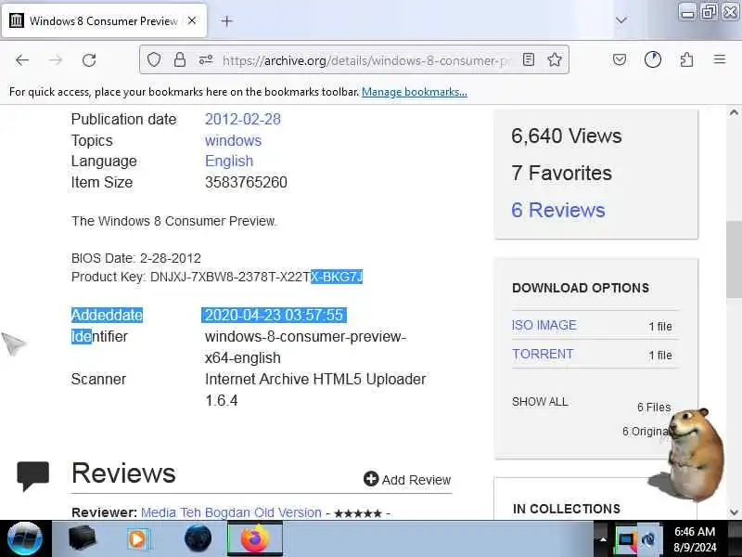The width and height of the screenshot is (742, 557).
Task: Open the media player taskbar icon
Action: pos(137,538)
